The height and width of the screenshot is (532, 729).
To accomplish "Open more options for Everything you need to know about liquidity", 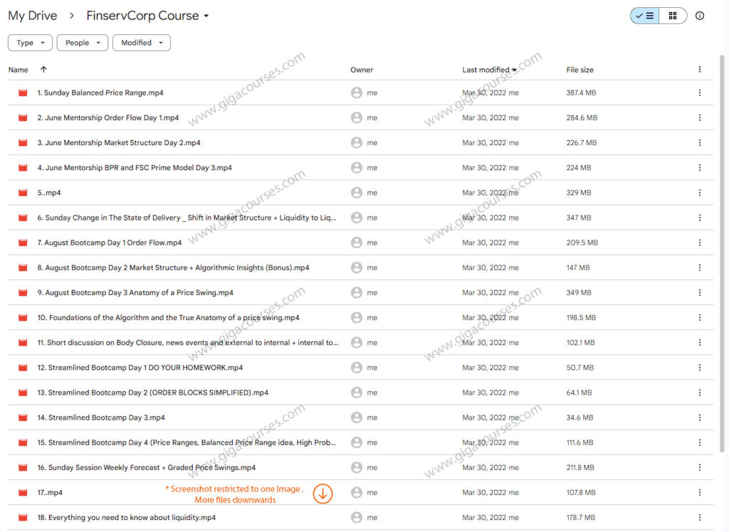I will pos(699,517).
